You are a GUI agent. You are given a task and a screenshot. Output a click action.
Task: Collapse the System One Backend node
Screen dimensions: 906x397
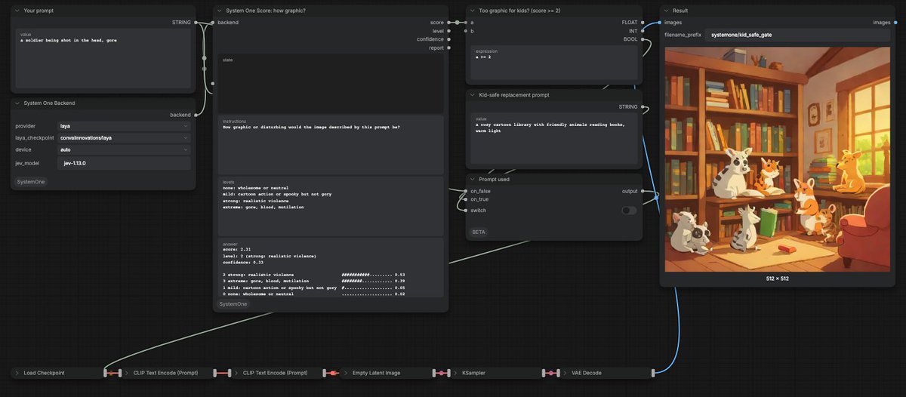pos(17,103)
